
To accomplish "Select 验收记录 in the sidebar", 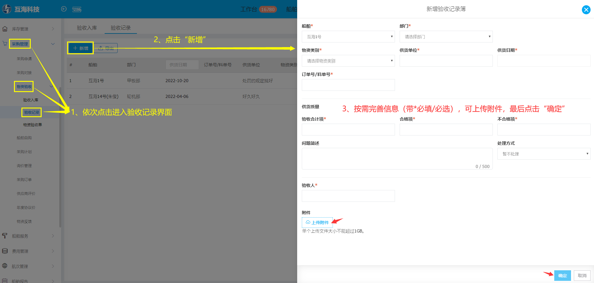I will (32, 112).
